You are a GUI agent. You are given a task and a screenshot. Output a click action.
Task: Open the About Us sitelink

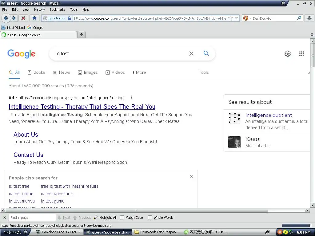point(26,135)
